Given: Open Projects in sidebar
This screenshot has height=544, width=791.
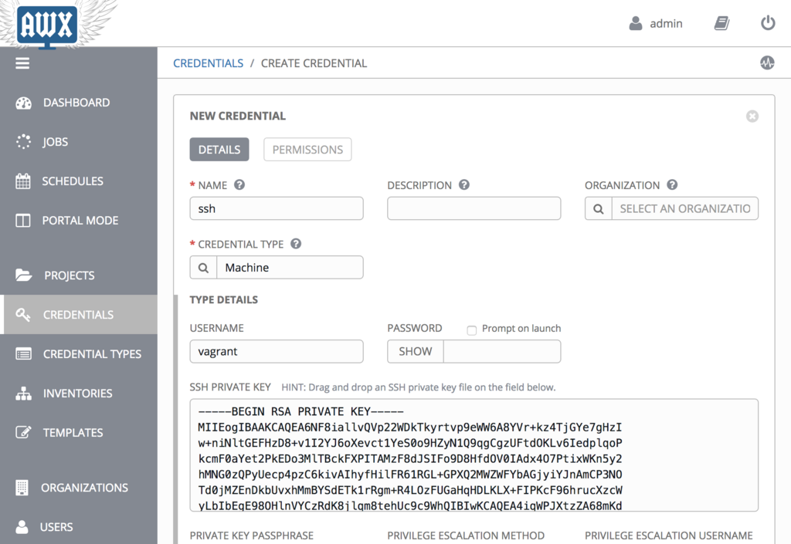Looking at the screenshot, I should 79,275.
